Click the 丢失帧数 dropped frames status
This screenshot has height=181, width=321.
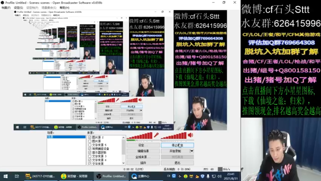coord(177,169)
